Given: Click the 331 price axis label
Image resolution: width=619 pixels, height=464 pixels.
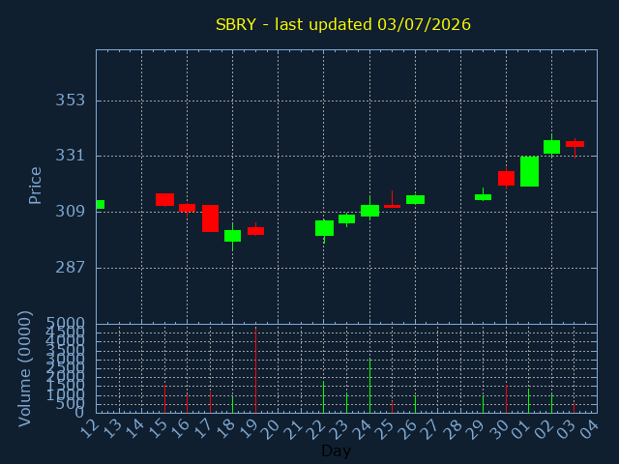Looking at the screenshot, I should pos(71,156).
